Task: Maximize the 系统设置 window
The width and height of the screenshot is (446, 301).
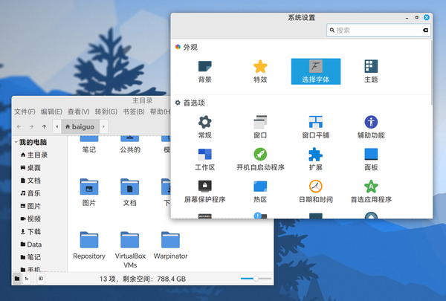Action: [417, 18]
